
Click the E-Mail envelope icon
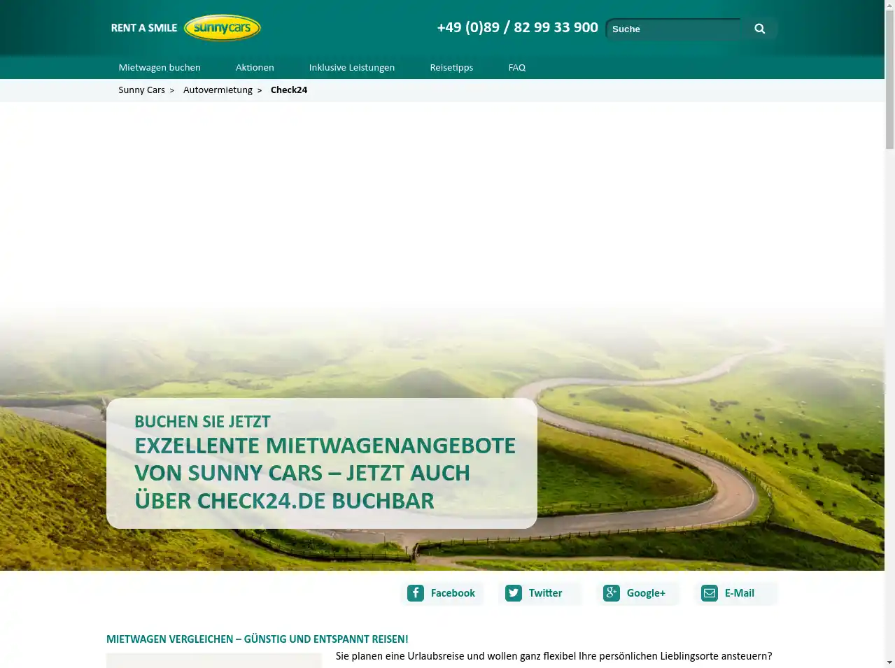[x=710, y=593]
